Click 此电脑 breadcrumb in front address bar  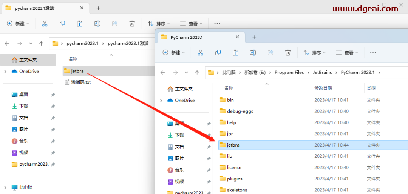coord(229,73)
